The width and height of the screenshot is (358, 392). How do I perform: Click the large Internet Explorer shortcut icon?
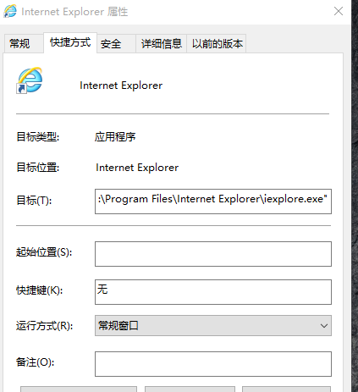tap(30, 80)
